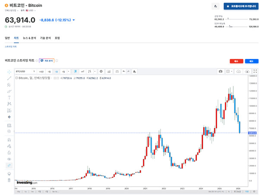Open the chart analysis badge button
Viewport: 259px width, 195px height.
tap(47, 60)
